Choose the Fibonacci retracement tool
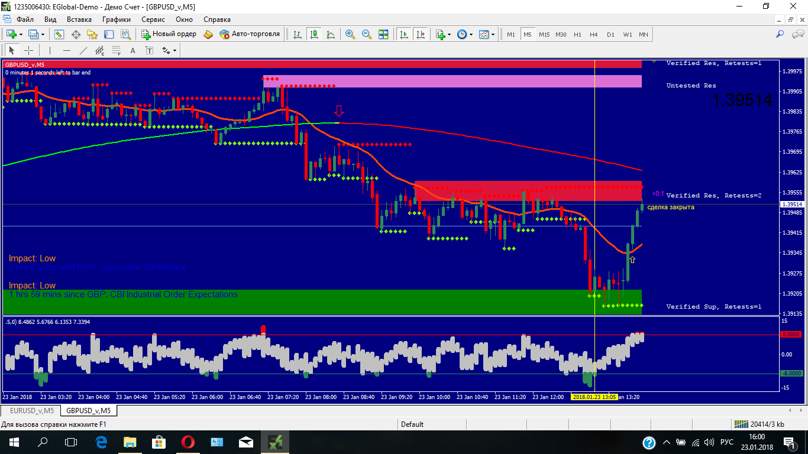This screenshot has width=808, height=454. point(116,50)
